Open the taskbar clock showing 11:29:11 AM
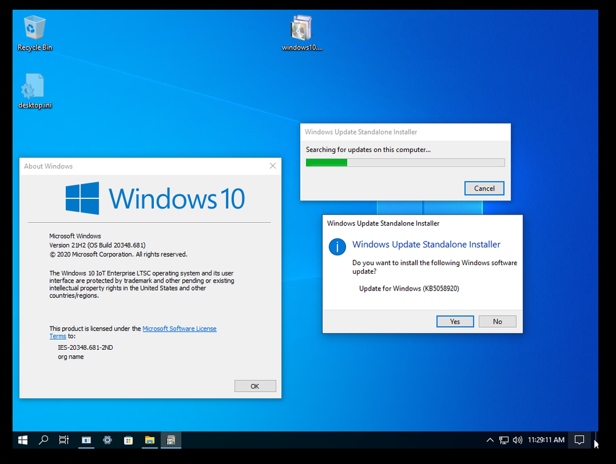The height and width of the screenshot is (464, 616). [x=546, y=440]
